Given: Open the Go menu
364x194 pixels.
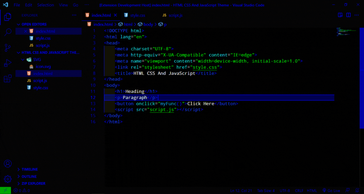Looking at the screenshot, I should click(x=76, y=5).
